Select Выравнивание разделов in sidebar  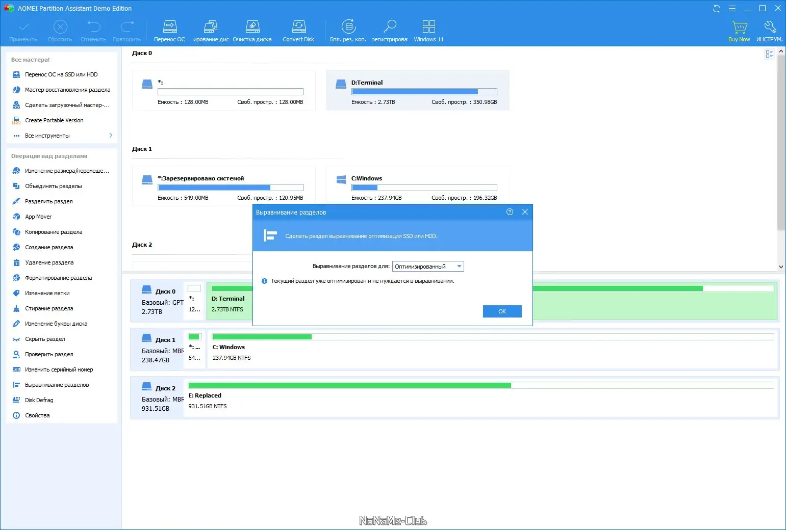(61, 385)
